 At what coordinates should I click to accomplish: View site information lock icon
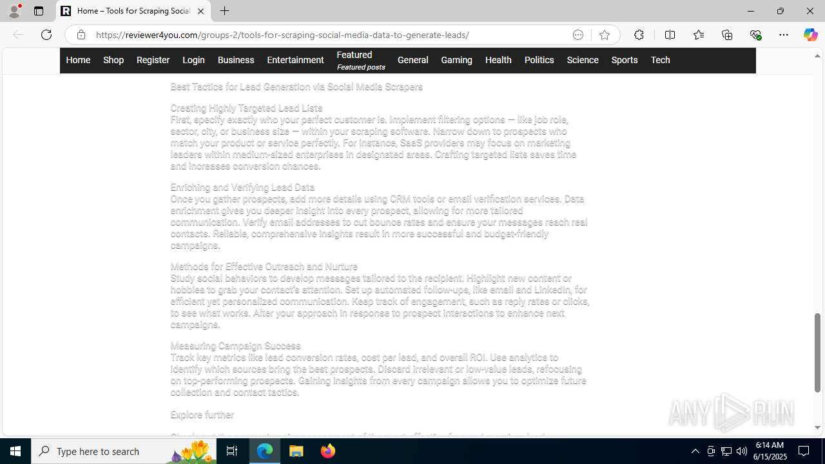81,35
